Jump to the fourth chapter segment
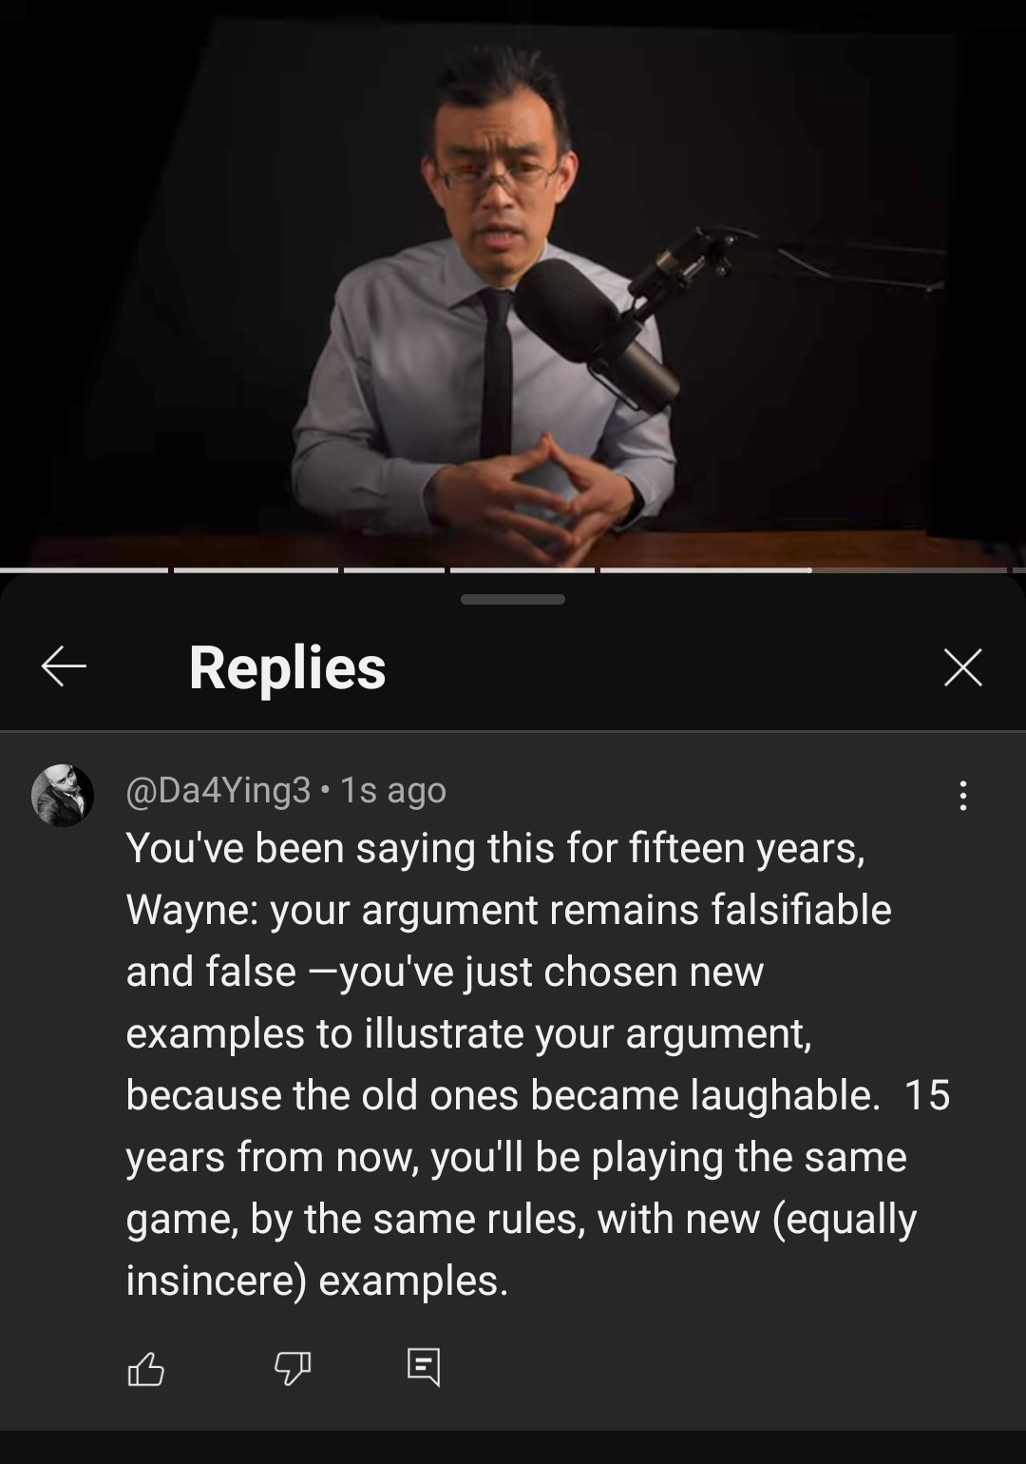Screen dimensions: 1026x1464 click(522, 570)
